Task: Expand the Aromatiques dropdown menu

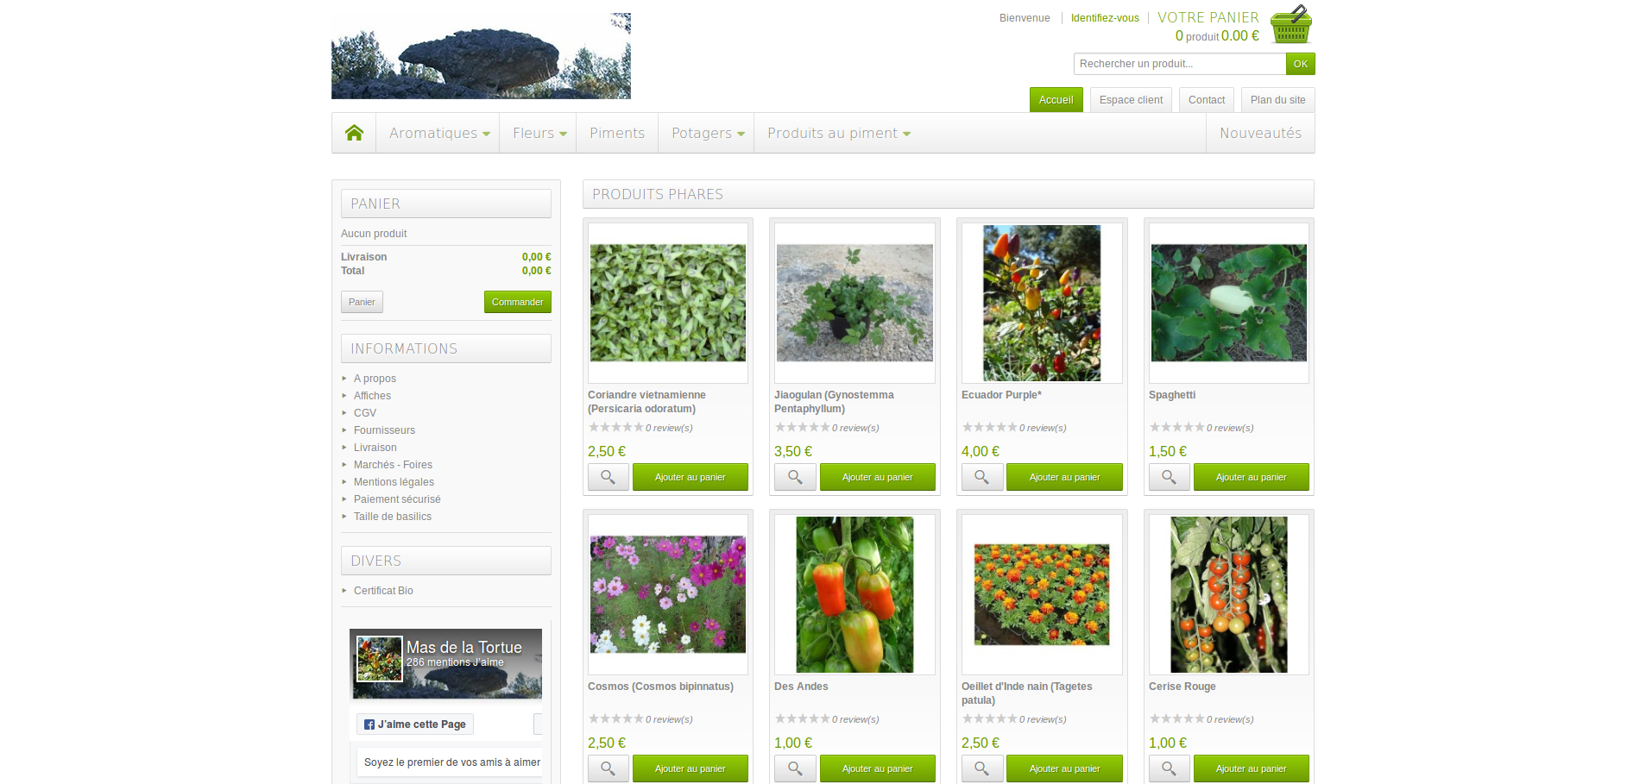Action: point(439,133)
